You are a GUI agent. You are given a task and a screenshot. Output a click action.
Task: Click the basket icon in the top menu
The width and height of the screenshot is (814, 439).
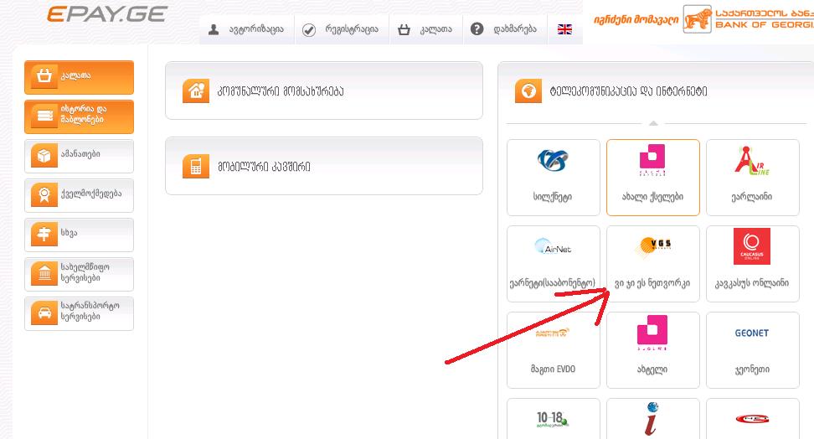tap(404, 29)
